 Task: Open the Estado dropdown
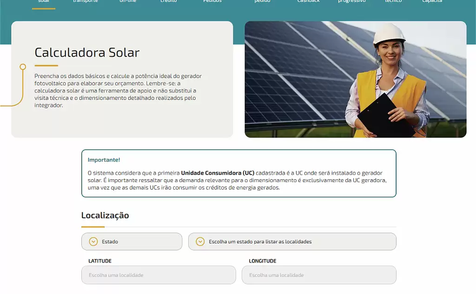tap(132, 242)
